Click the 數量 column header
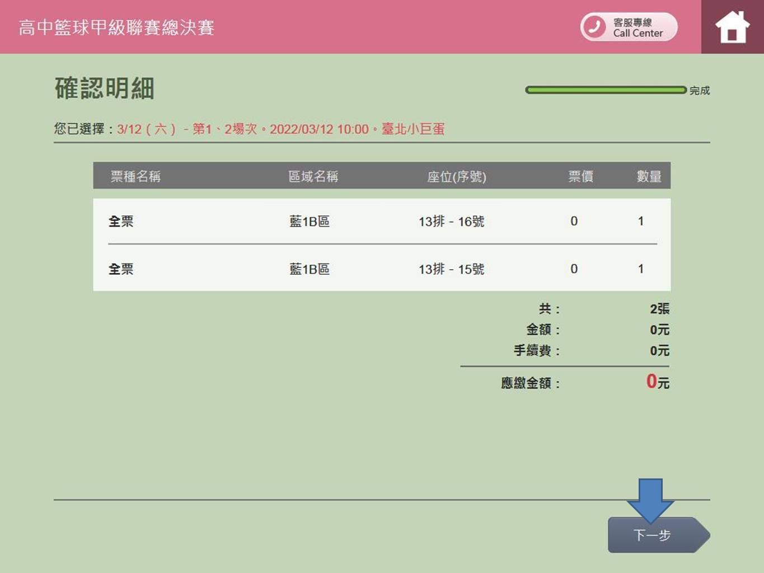Screen dimensions: 764x573 pos(649,176)
